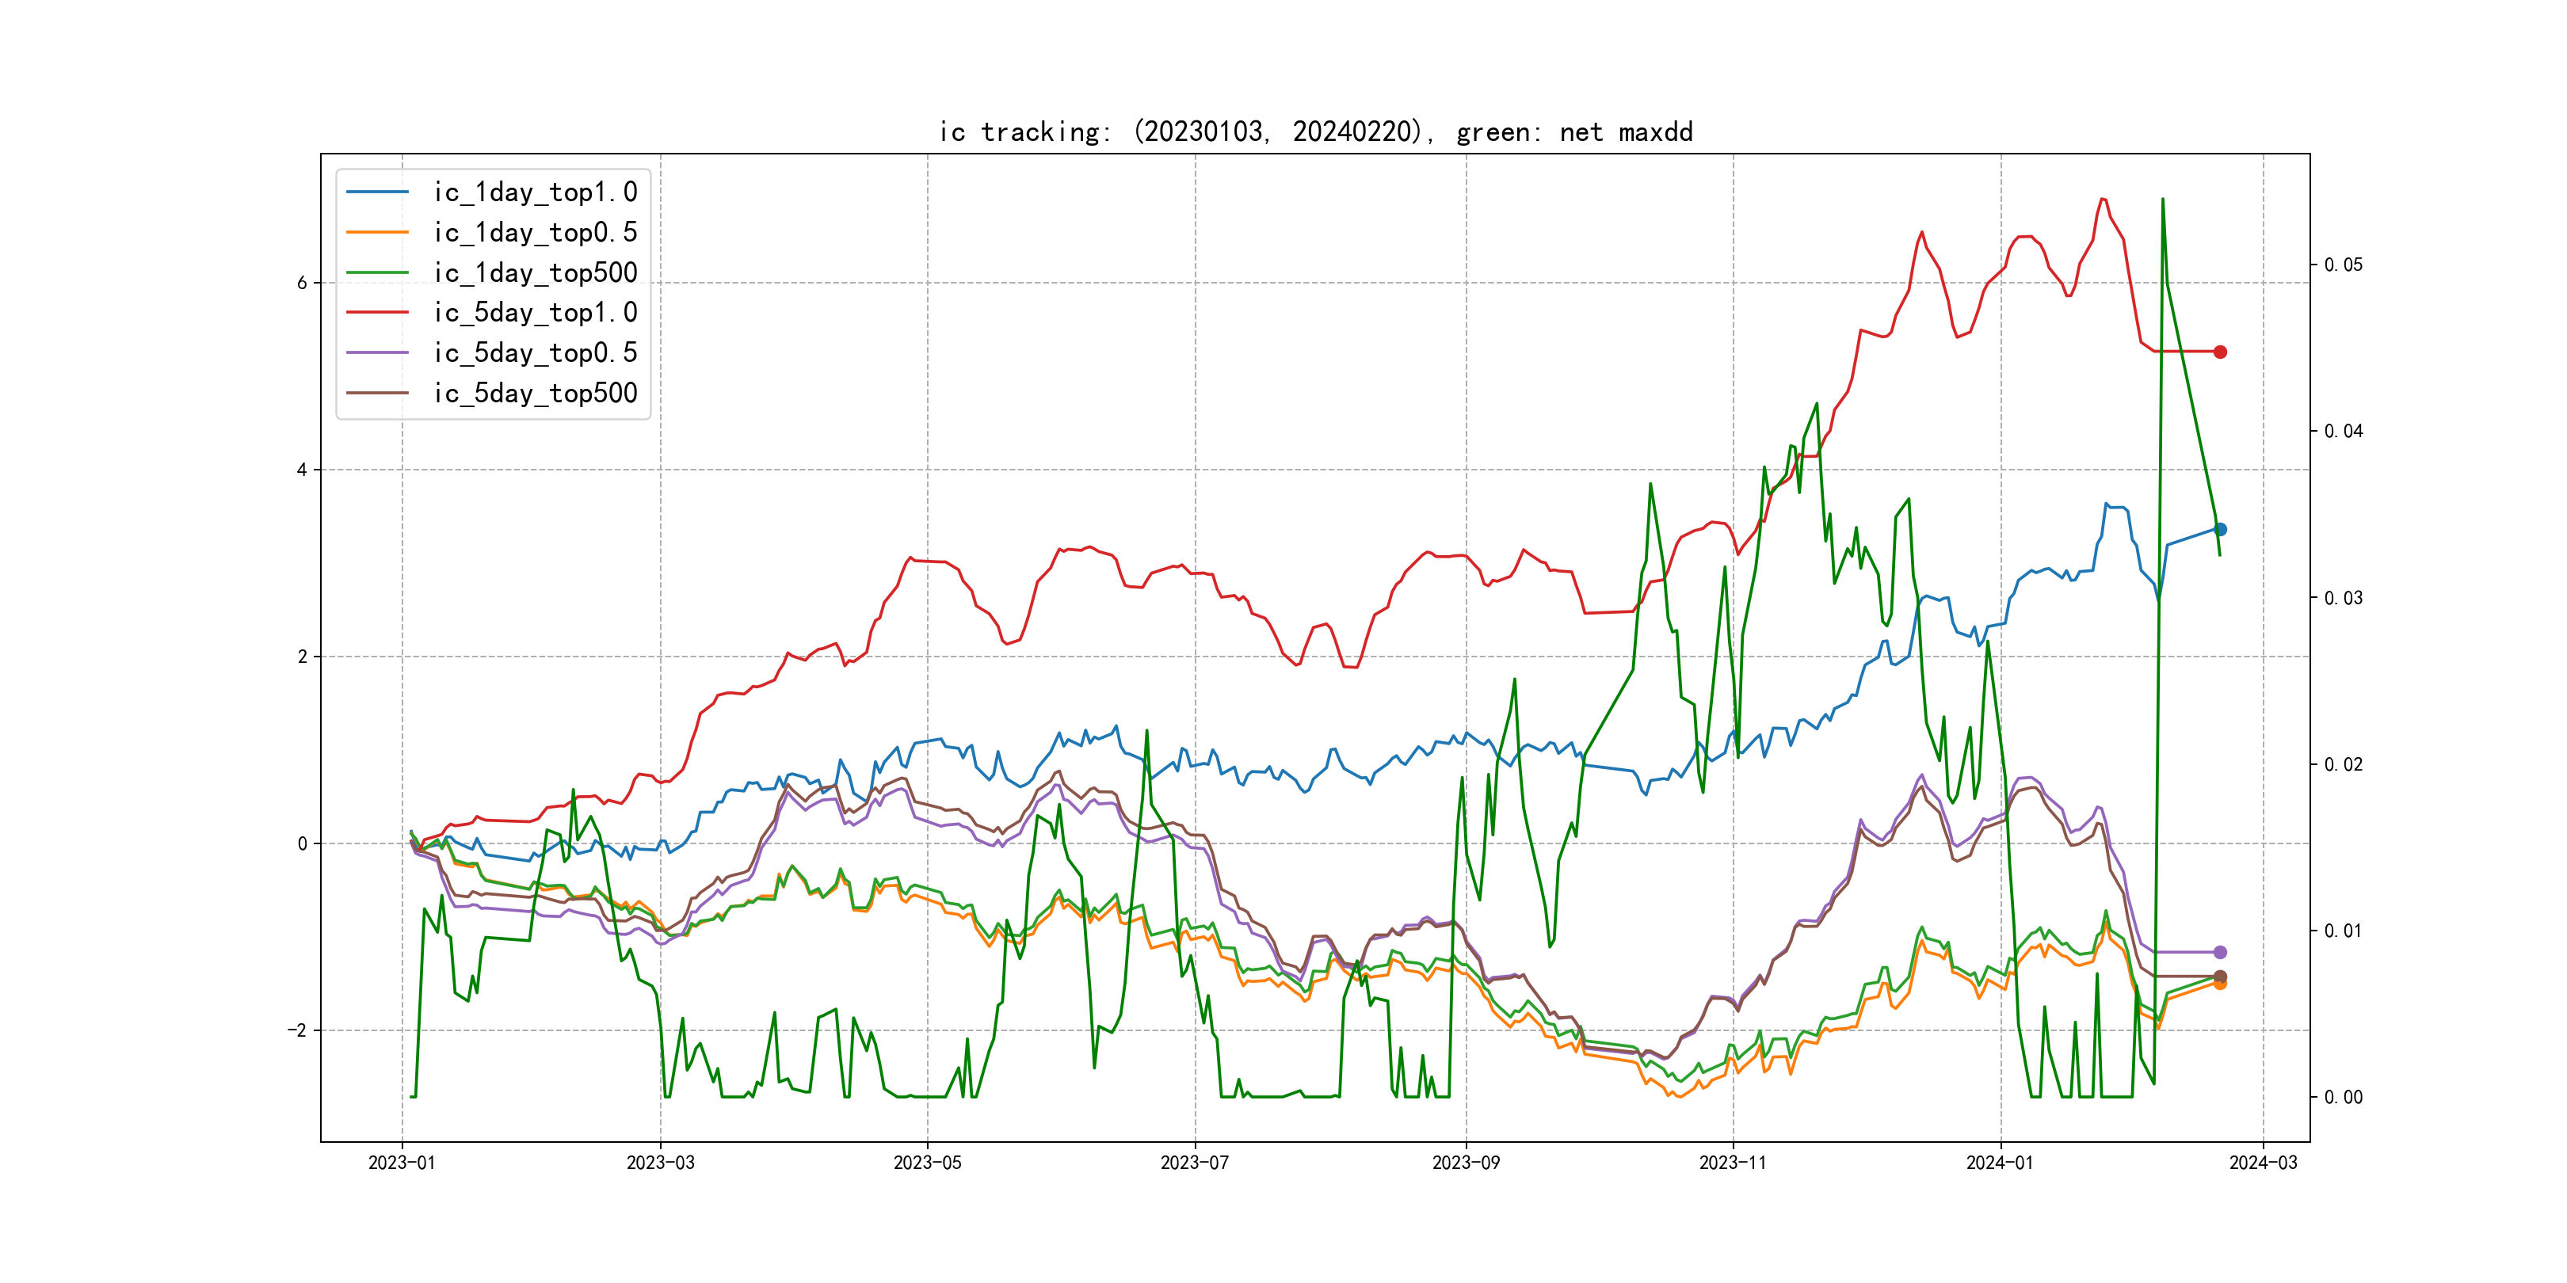Click the red line swatch in legend
Screen dimensions: 2567x1283
[x=376, y=313]
